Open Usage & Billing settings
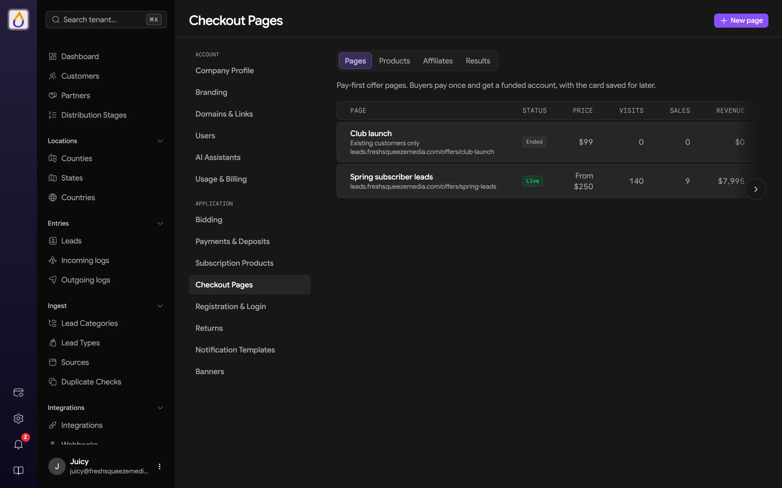The height and width of the screenshot is (488, 782). 250,179
